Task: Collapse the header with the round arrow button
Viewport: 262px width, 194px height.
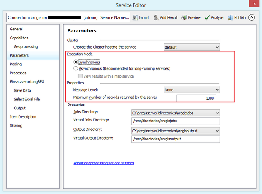Action: click(251, 17)
